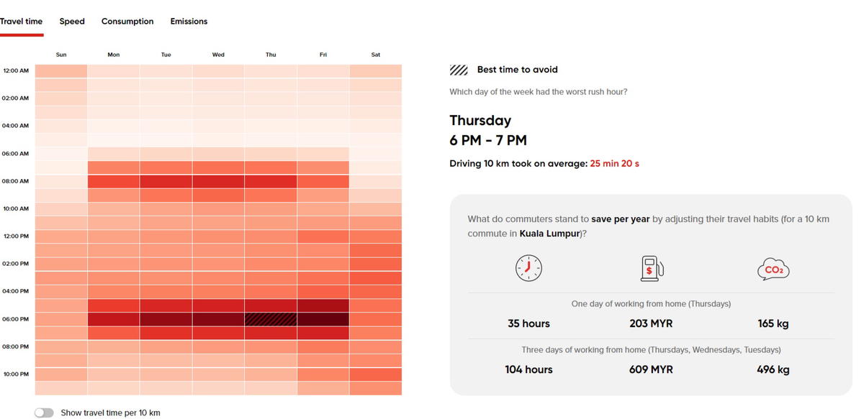Click the Monday 8 AM heatmap cell
Viewport: 864px width, 419px height.
pyautogui.click(x=114, y=181)
